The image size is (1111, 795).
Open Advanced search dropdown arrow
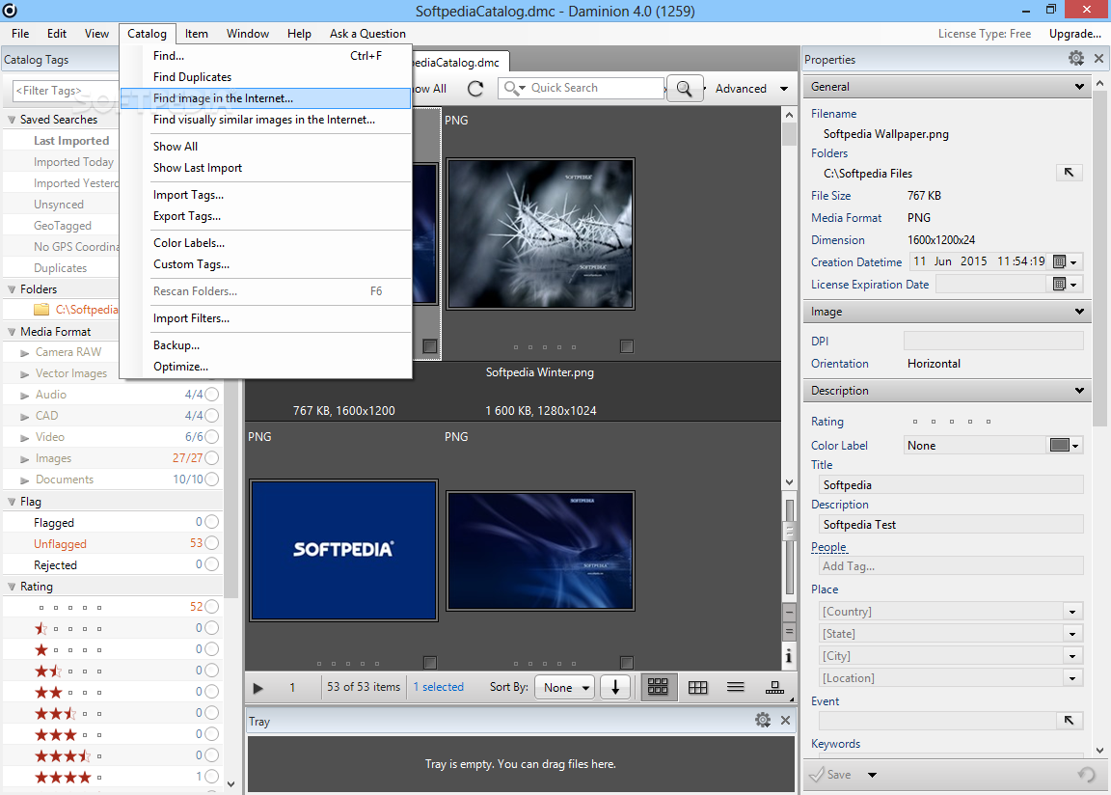[784, 89]
